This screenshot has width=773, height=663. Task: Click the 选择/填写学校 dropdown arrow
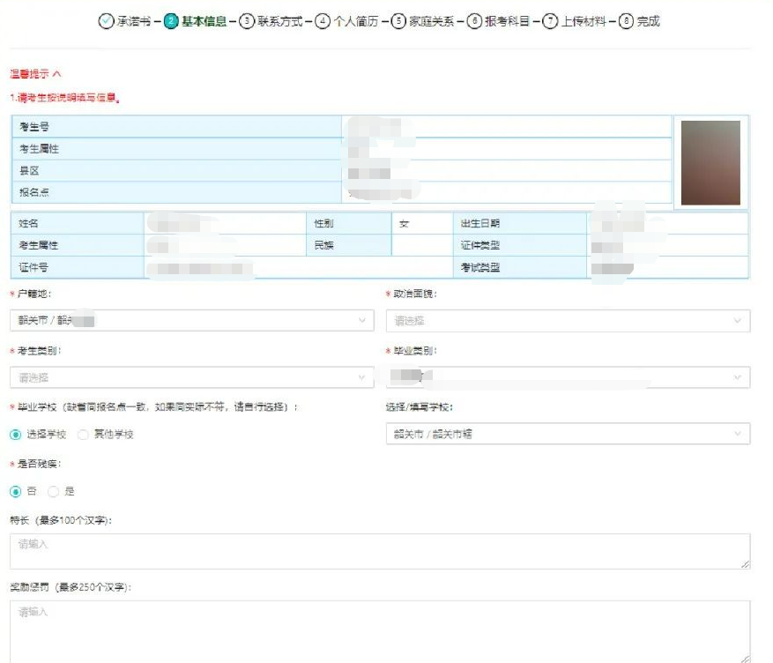click(x=738, y=434)
